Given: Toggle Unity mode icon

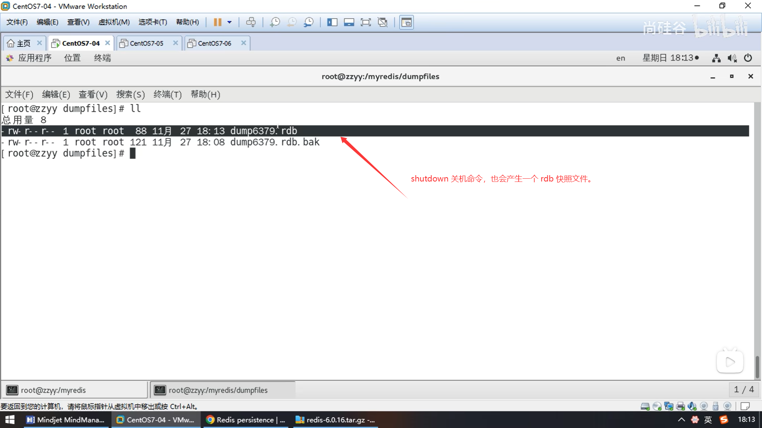Looking at the screenshot, I should (x=383, y=22).
